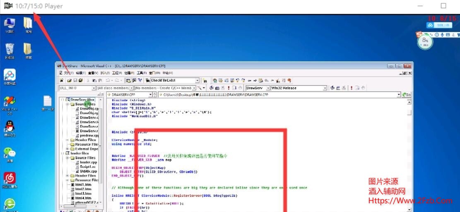Screen dimensions: 460x212
Task: Click the Window List toolbar icon
Action: tap(140, 81)
